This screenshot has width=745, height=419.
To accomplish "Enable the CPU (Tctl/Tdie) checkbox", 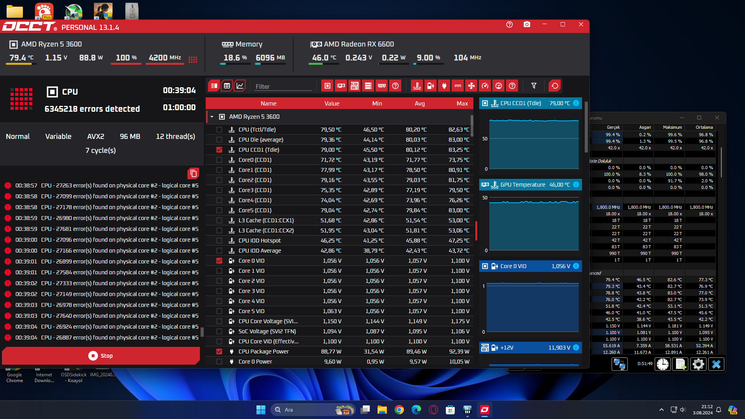I will [x=219, y=130].
